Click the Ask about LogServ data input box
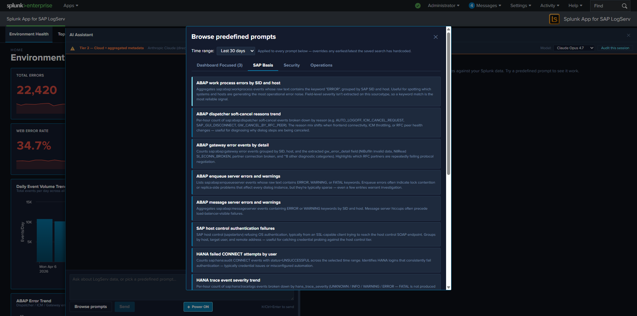 pyautogui.click(x=182, y=287)
